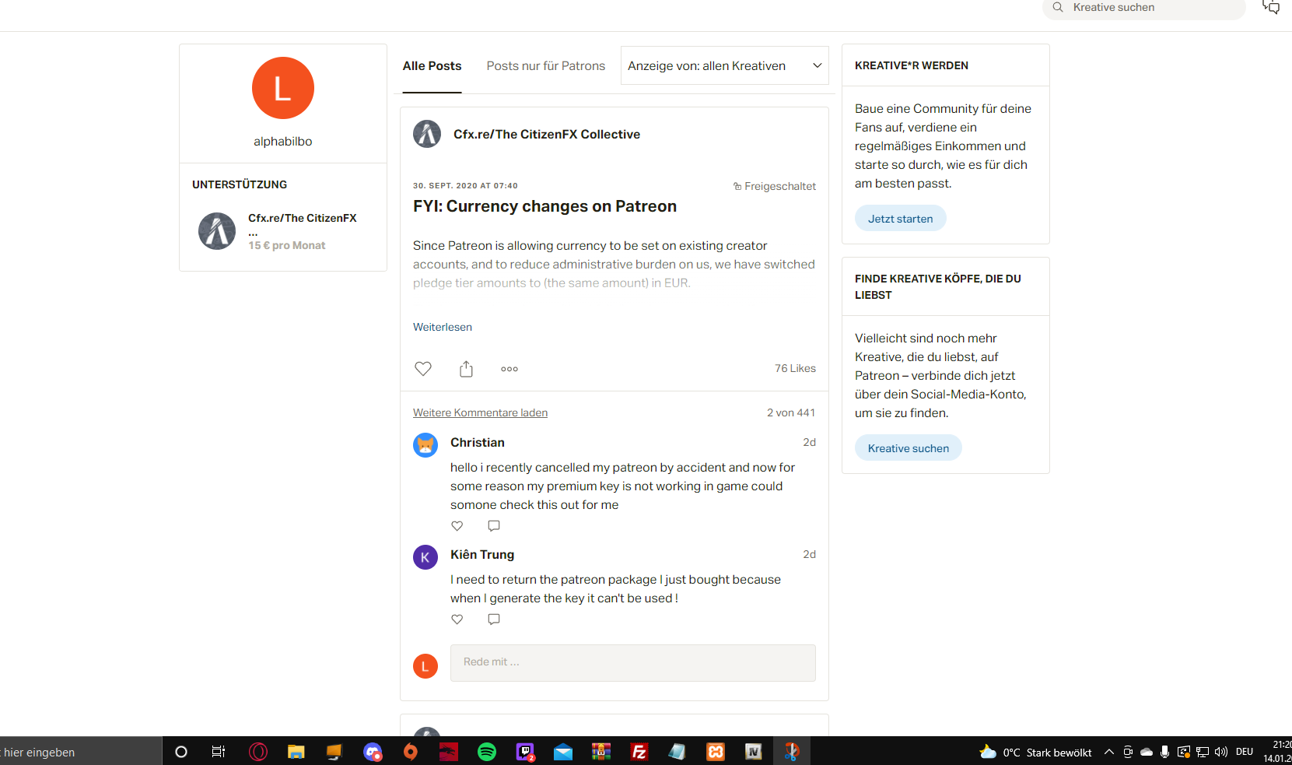1292x765 pixels.
Task: Open the post's three-dot options menu
Action: (509, 369)
